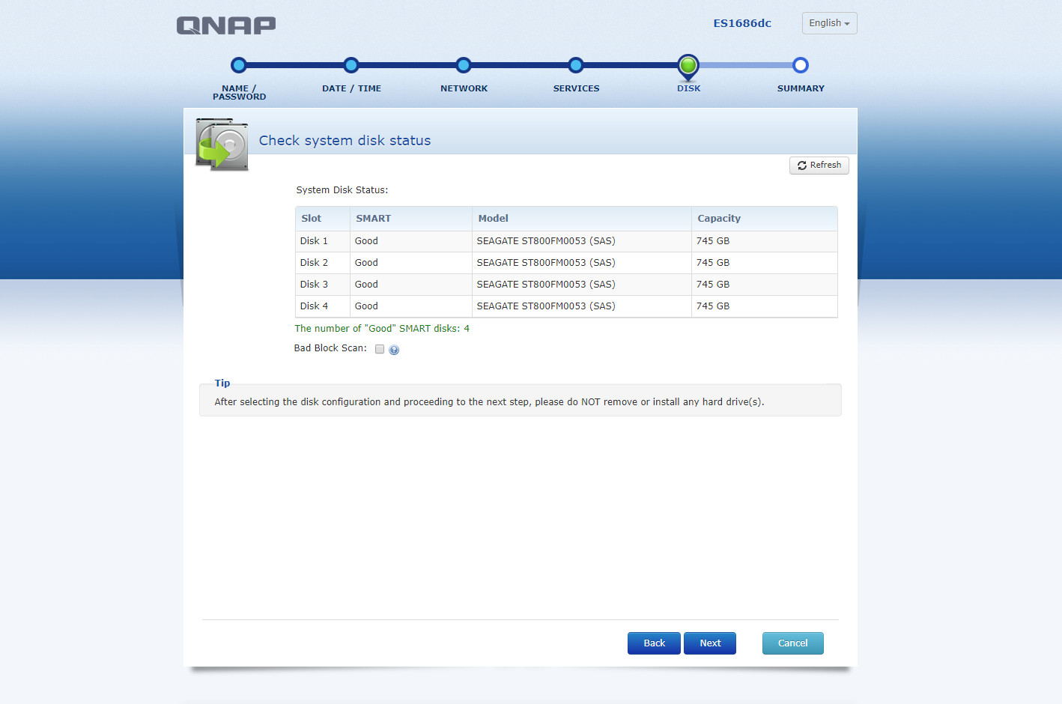
Task: Click the Network step circle
Action: pyautogui.click(x=464, y=65)
